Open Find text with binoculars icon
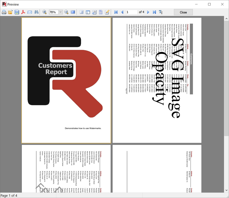Image resolution: width=229 pixels, height=198 pixels. [36, 12]
